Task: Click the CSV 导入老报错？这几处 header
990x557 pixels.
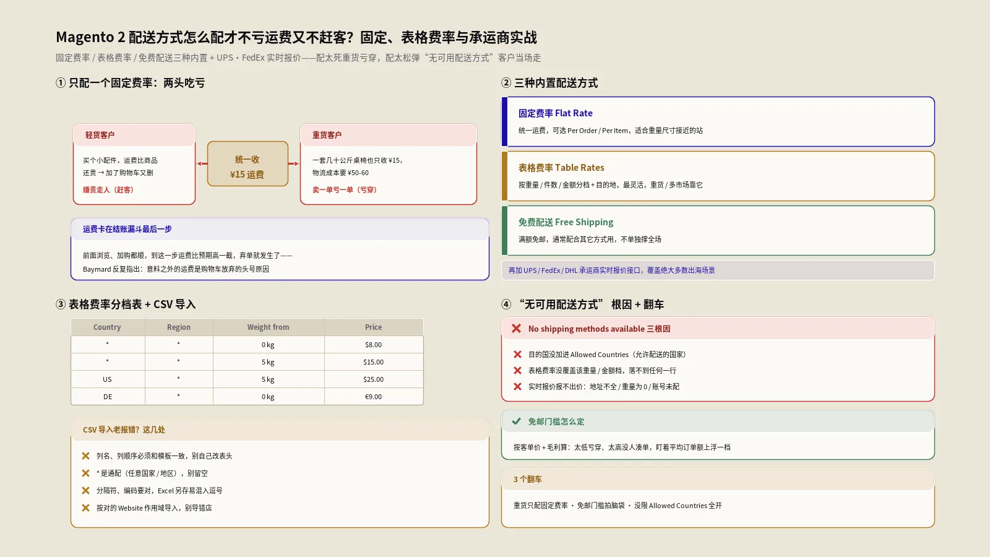Action: (x=280, y=430)
